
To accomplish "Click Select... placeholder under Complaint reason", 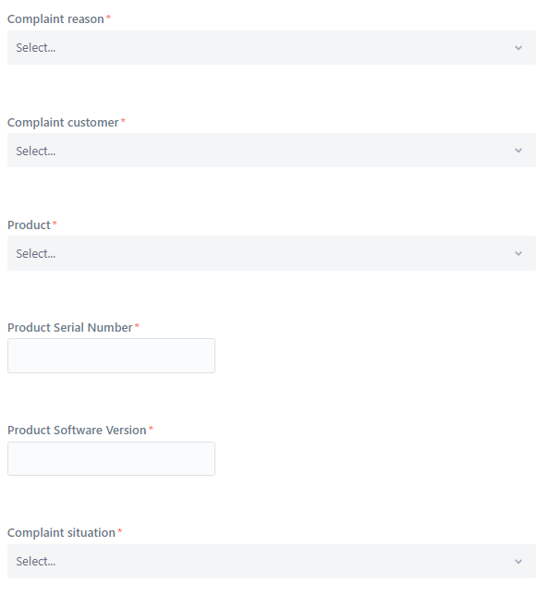I will point(36,48).
